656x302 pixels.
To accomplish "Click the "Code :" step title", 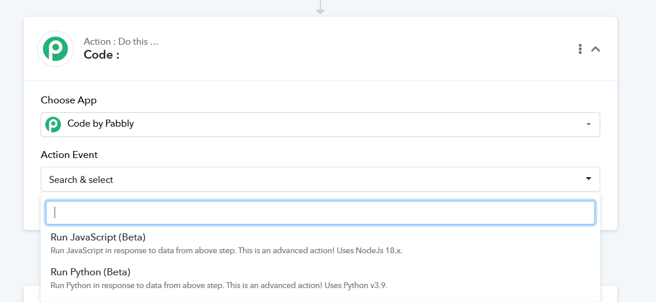I will click(102, 55).
